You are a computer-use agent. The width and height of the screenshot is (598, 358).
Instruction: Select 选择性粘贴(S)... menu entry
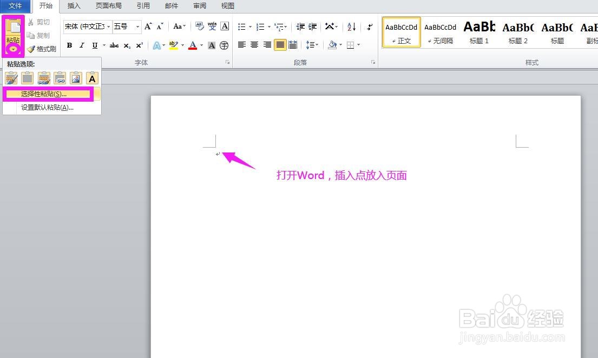(x=52, y=94)
